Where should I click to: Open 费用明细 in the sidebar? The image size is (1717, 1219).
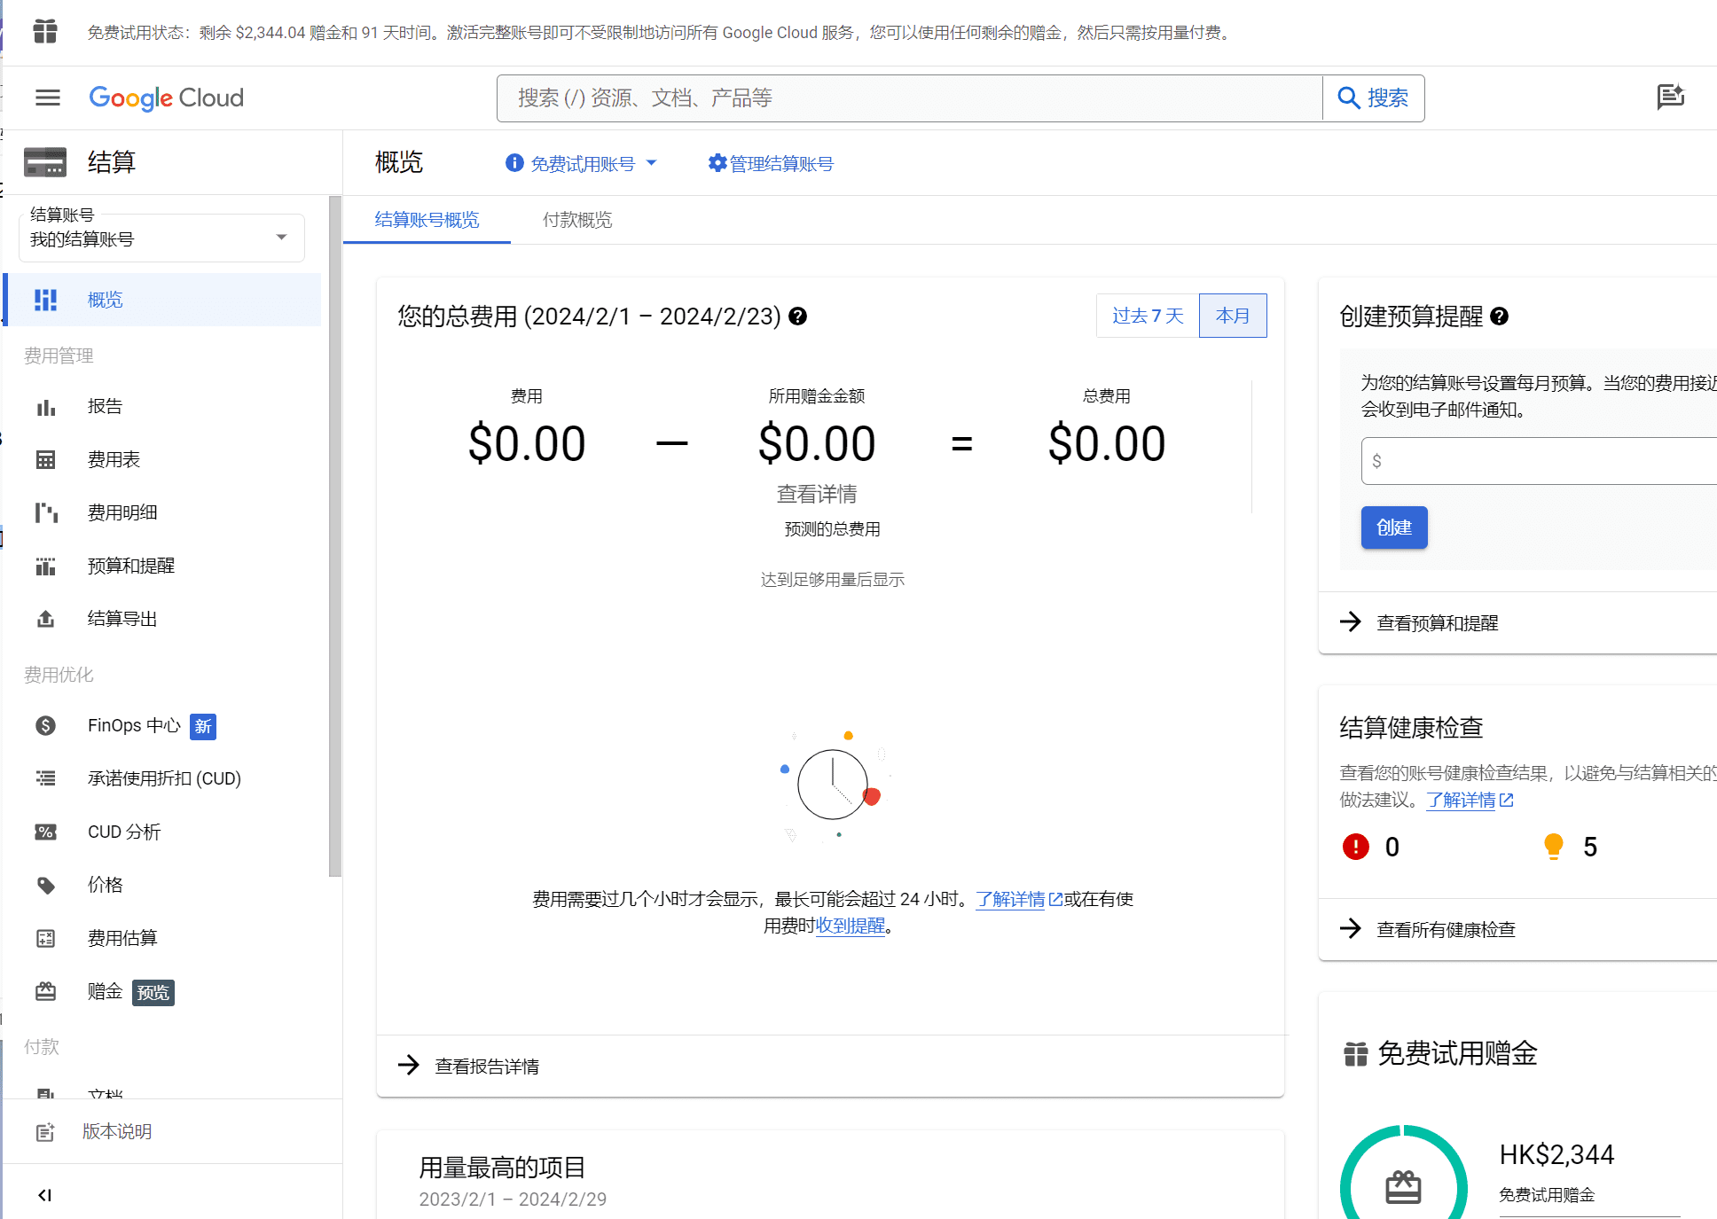coord(122,512)
